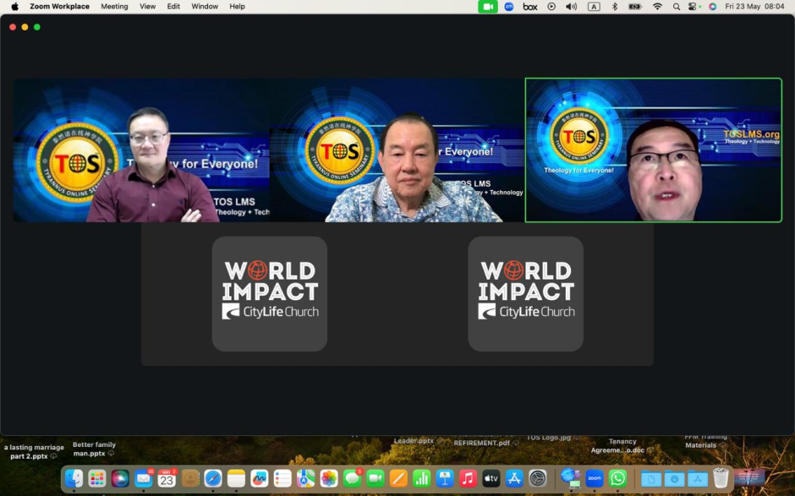Open Control Center
Viewport: 795px width, 496px height.
click(x=694, y=7)
